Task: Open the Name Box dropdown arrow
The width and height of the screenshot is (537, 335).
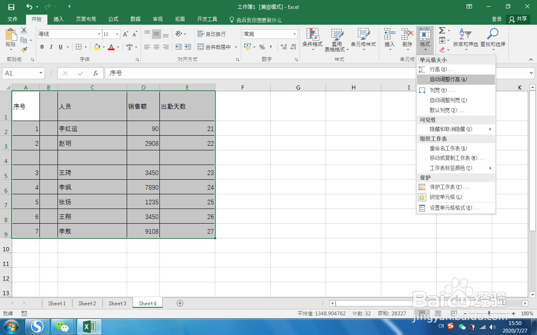Action: click(41, 73)
